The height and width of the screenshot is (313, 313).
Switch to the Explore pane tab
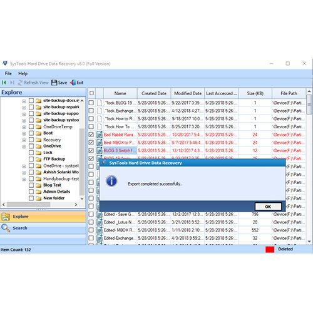[43, 217]
